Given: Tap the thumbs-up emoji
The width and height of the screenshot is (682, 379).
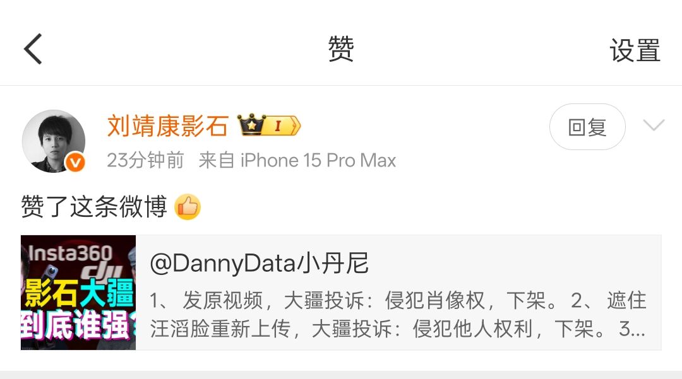Looking at the screenshot, I should pos(188,206).
